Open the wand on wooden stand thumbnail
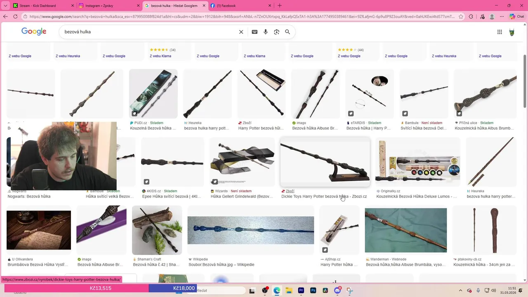528x297 pixels. 325,162
